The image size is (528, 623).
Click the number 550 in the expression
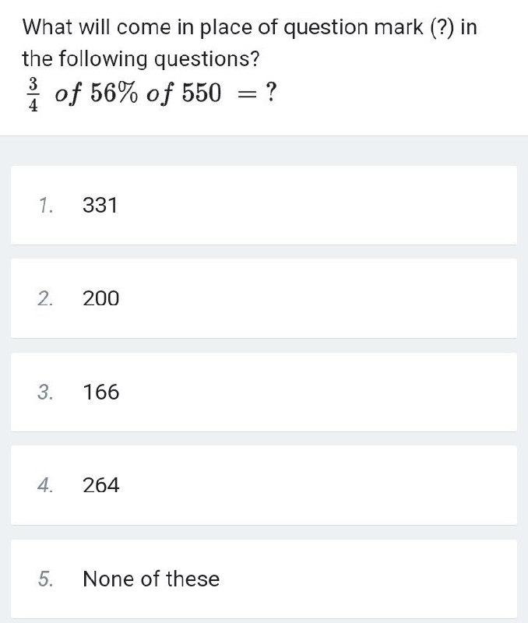point(202,93)
